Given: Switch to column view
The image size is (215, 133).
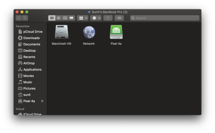Looking at the screenshot, I should click(65, 18).
